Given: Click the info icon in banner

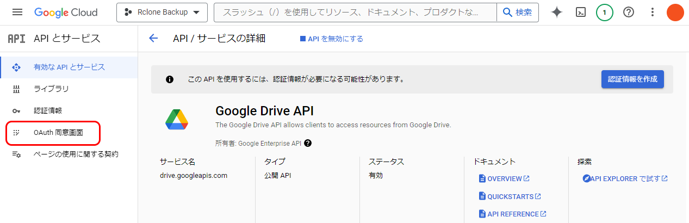Looking at the screenshot, I should click(170, 79).
